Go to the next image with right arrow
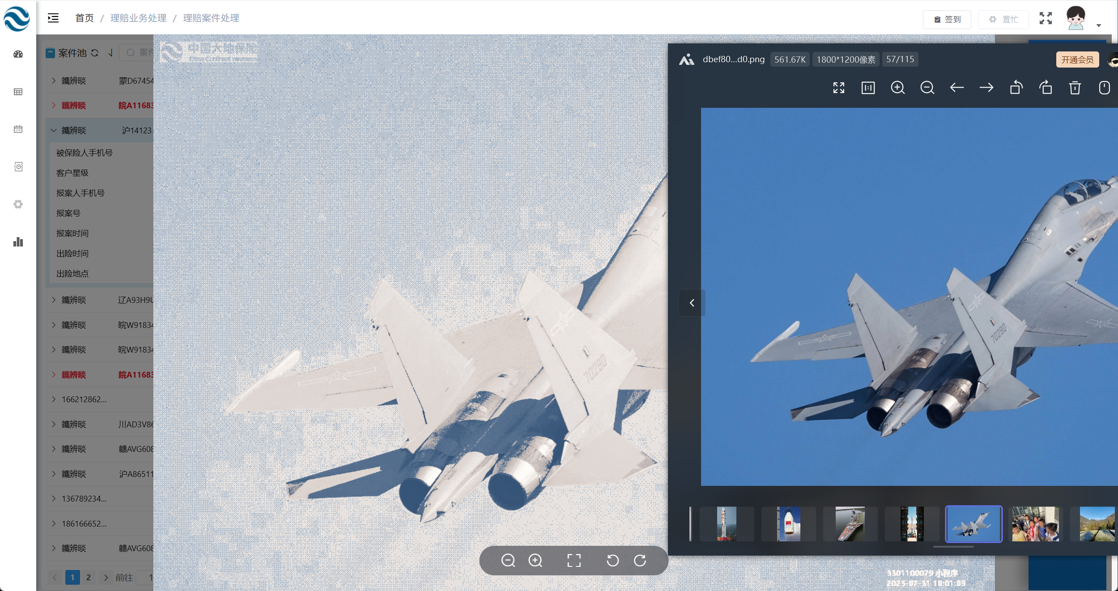The width and height of the screenshot is (1118, 591). tap(986, 88)
